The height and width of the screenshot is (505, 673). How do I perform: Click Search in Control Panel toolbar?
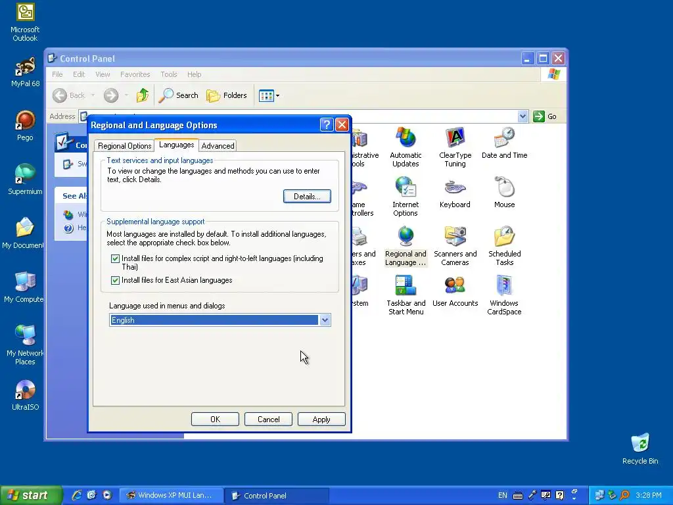[x=178, y=95]
